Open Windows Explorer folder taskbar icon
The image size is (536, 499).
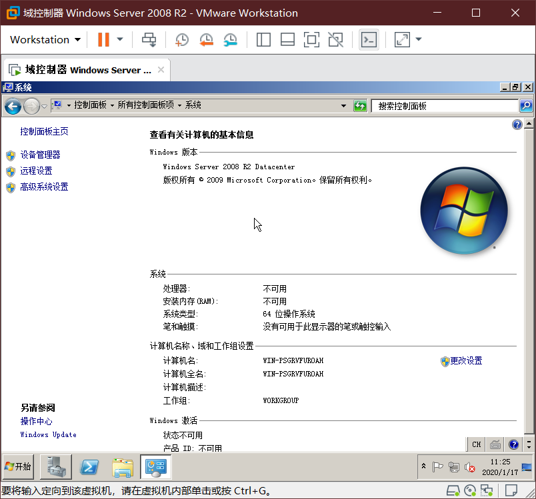(x=123, y=467)
